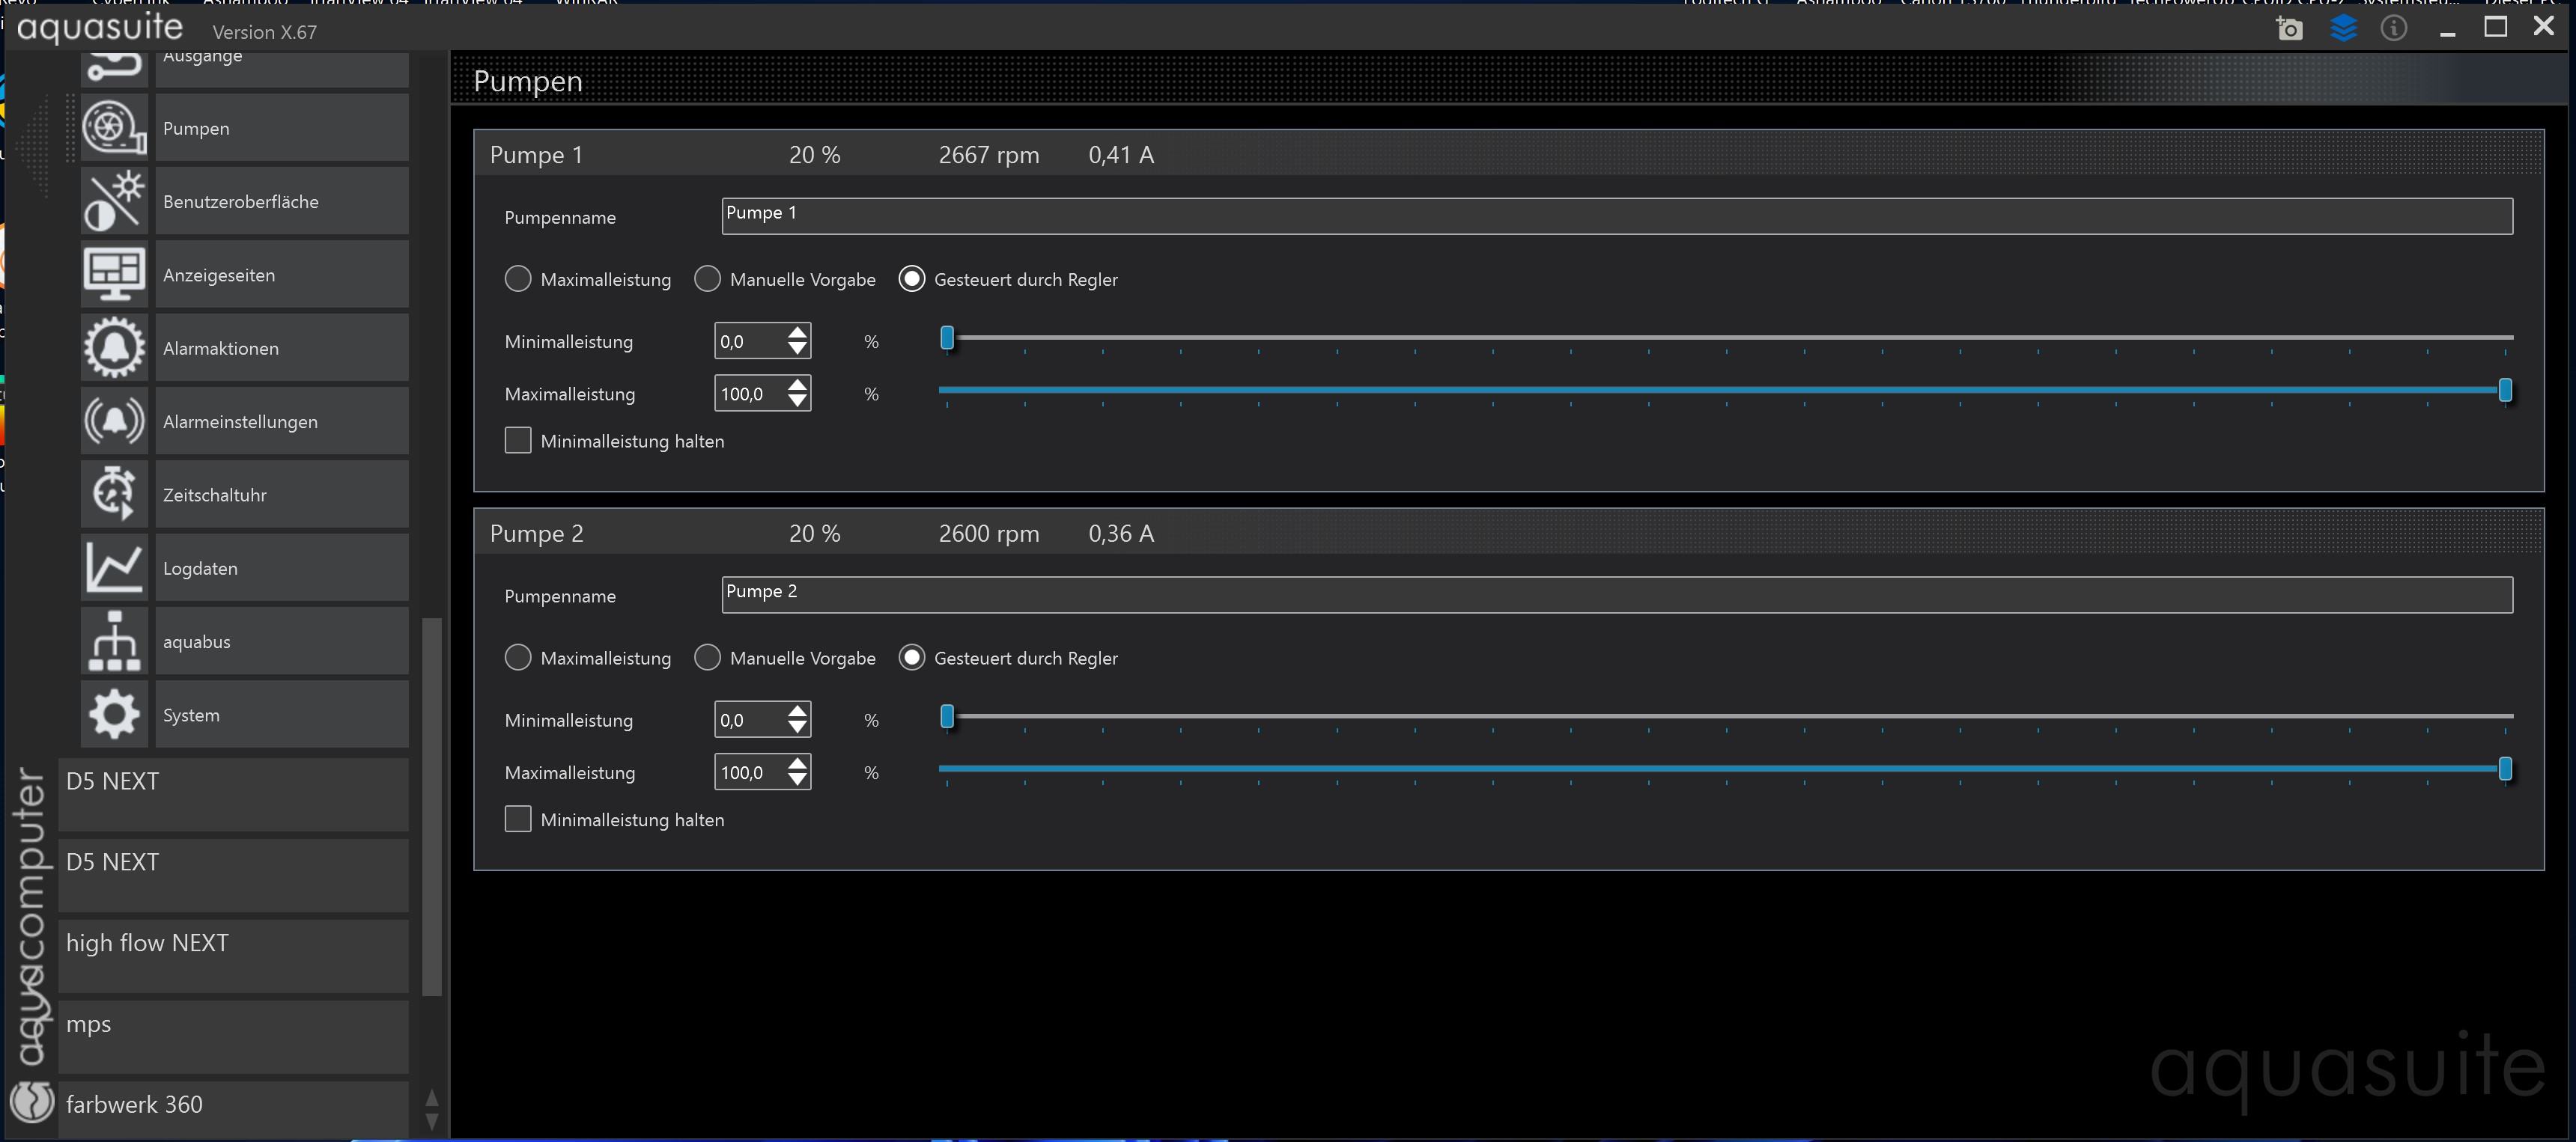Click the Pumpe 2 Pumpenname text field
The image size is (2576, 1142).
(x=1617, y=594)
